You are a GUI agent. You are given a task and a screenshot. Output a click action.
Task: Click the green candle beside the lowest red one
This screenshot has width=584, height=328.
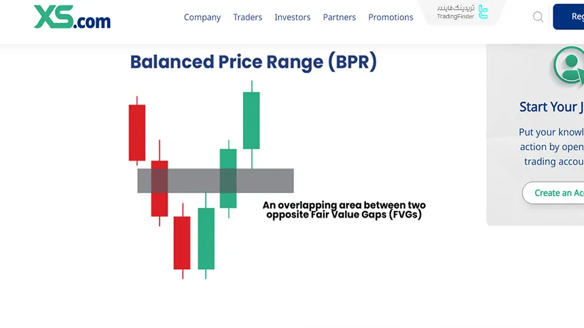[206, 239]
